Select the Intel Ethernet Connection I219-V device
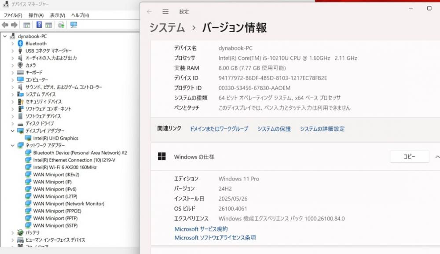The width and height of the screenshot is (440, 254). 74,160
